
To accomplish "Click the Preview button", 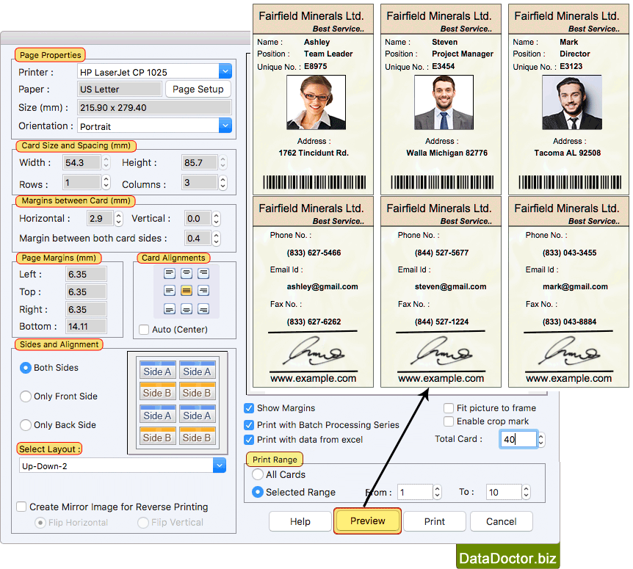I will 367,521.
